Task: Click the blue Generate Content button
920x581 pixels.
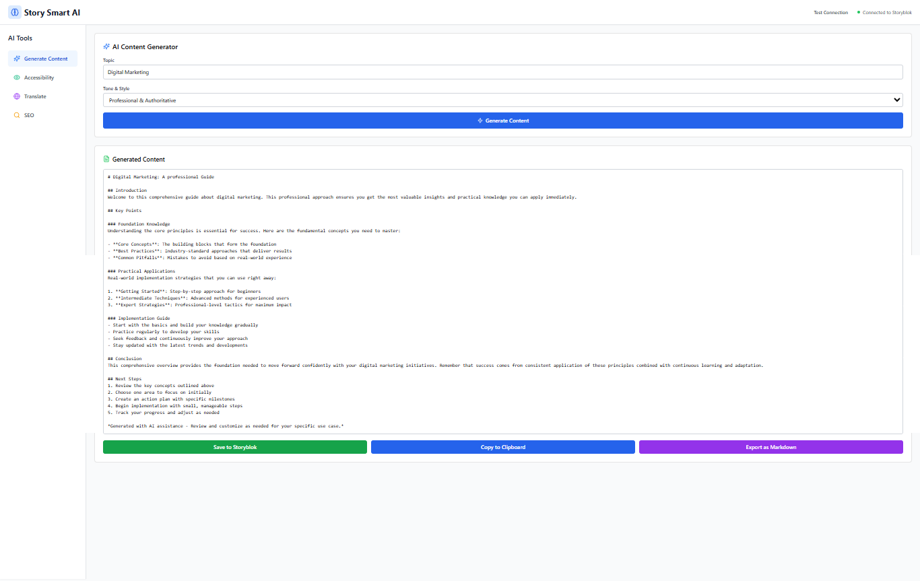Action: tap(502, 121)
